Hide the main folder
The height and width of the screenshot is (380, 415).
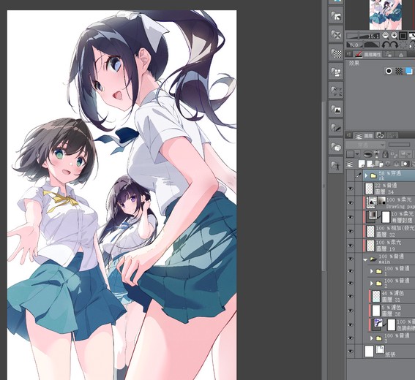(x=351, y=259)
